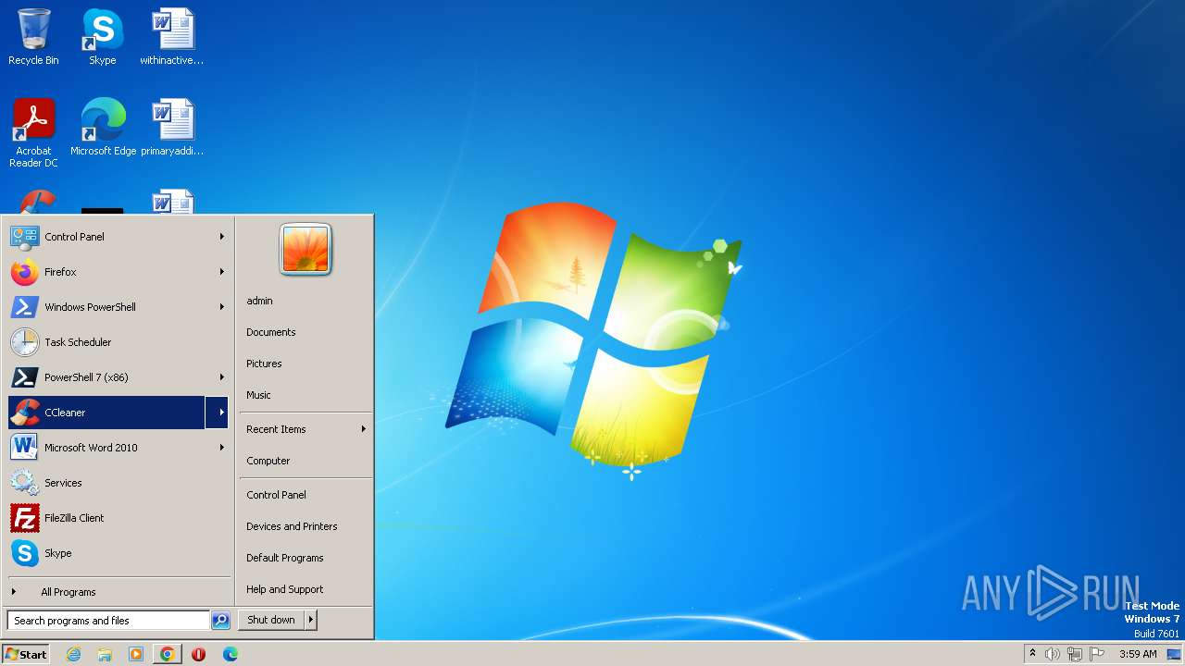This screenshot has width=1185, height=666.
Task: Launch Windows PowerShell from the Start menu
Action: [118, 307]
